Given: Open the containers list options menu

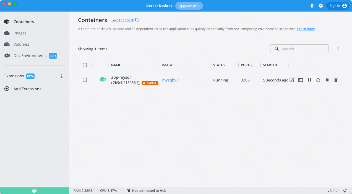Looking at the screenshot, I should 338,49.
